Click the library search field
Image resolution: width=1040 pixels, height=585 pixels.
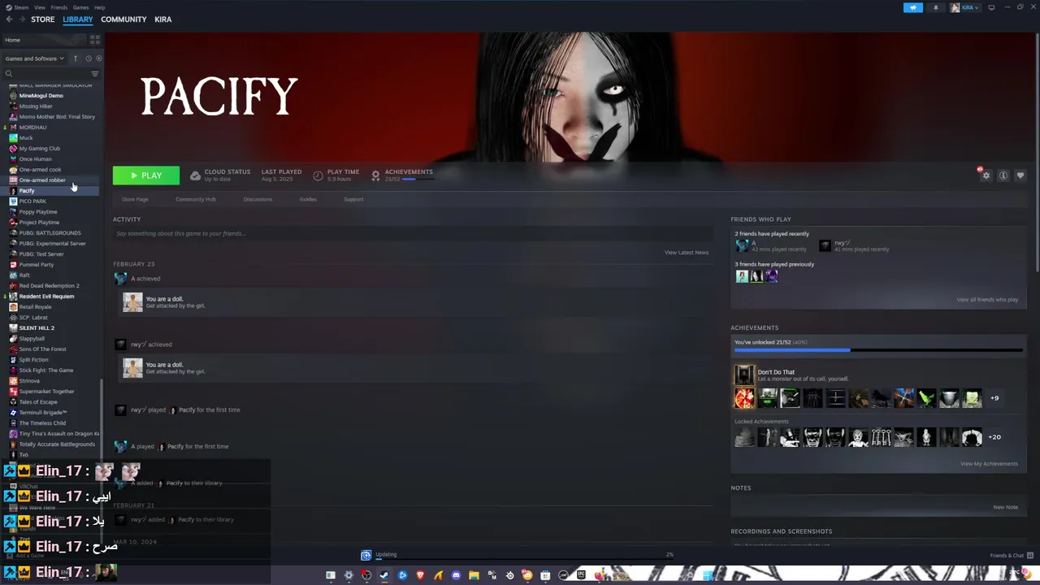pos(45,74)
